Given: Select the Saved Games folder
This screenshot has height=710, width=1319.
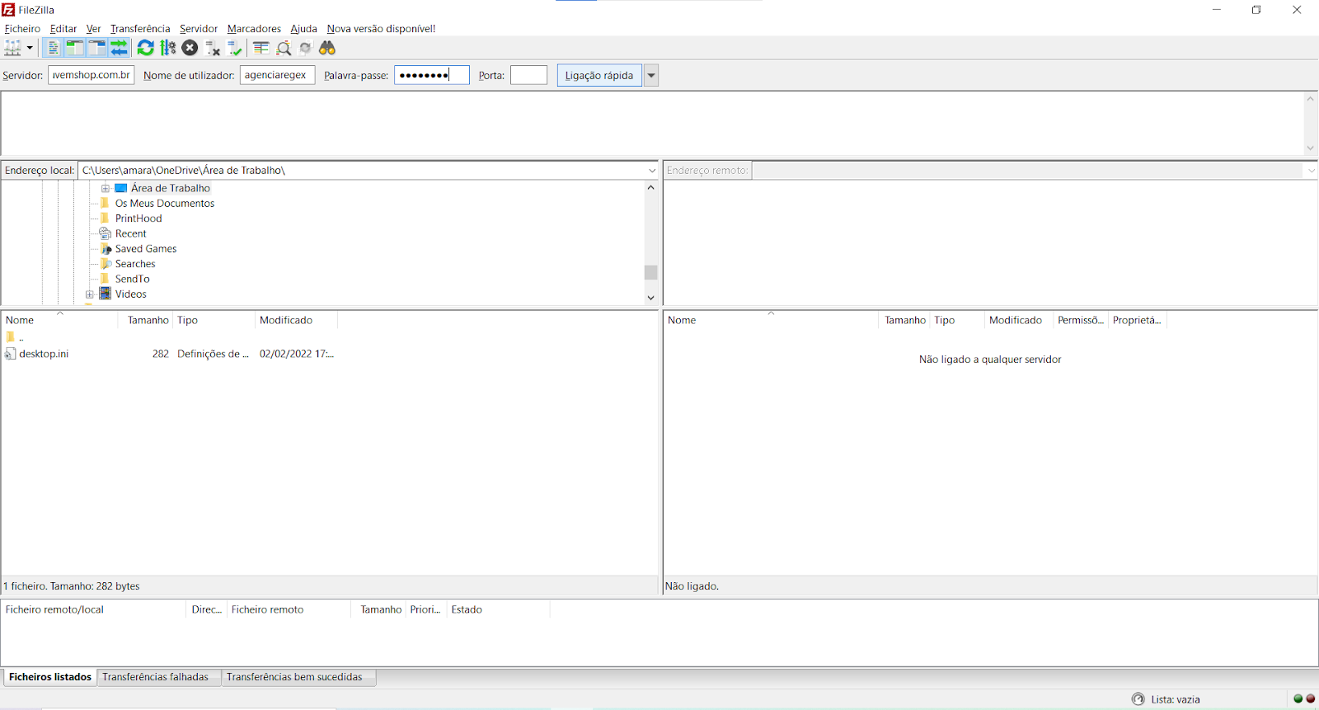Looking at the screenshot, I should click(146, 249).
